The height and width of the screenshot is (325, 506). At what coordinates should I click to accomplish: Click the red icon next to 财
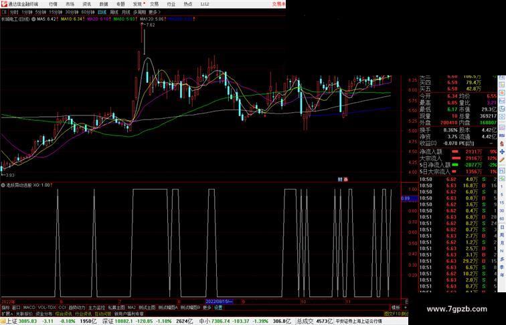(345, 180)
